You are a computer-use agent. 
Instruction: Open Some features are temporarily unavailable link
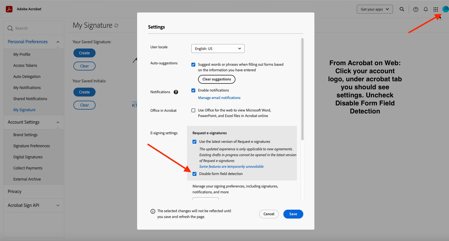point(231,167)
